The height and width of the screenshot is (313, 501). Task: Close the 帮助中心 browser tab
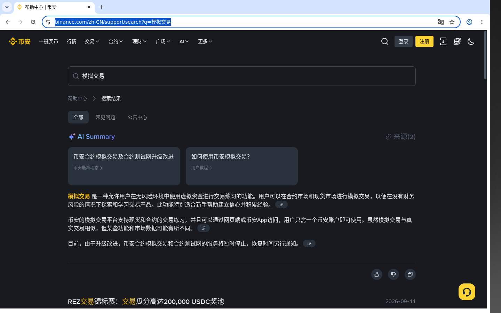coord(89,7)
